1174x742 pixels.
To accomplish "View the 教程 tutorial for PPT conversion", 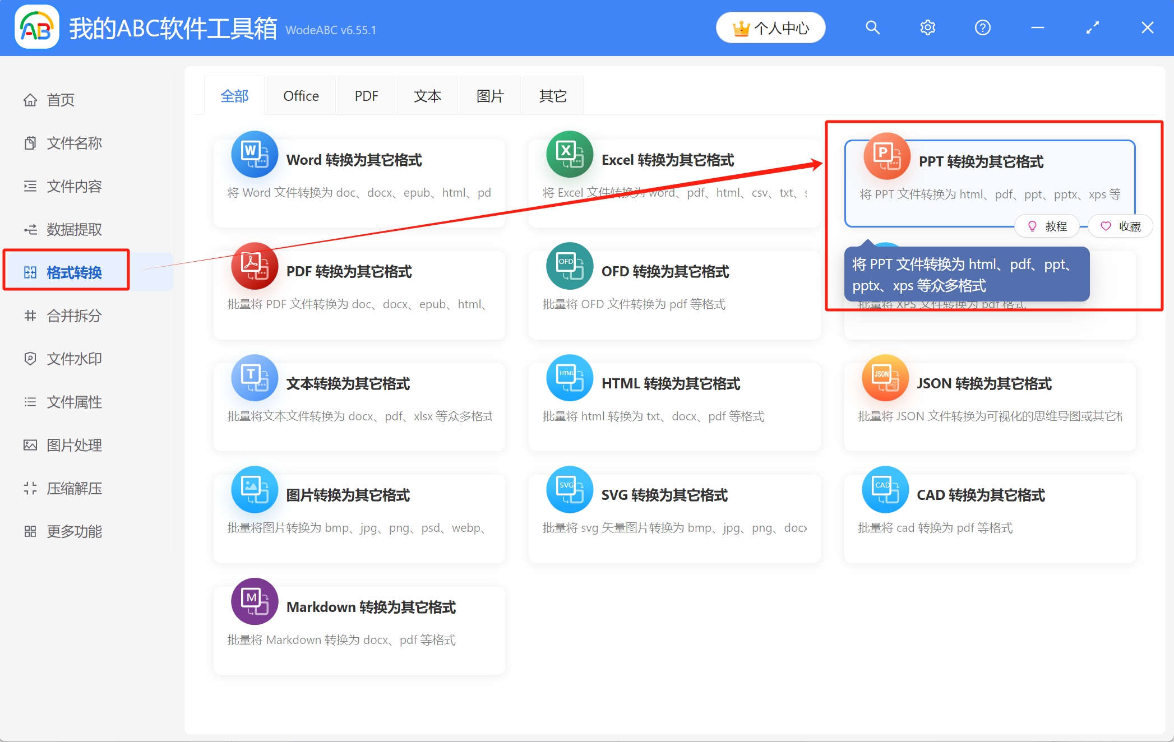I will pos(1047,225).
